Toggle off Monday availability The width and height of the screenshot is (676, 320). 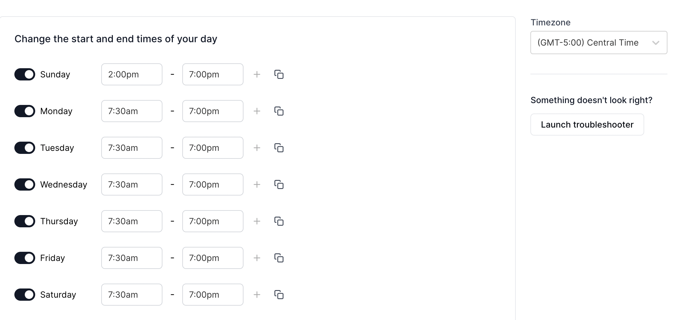pos(24,111)
